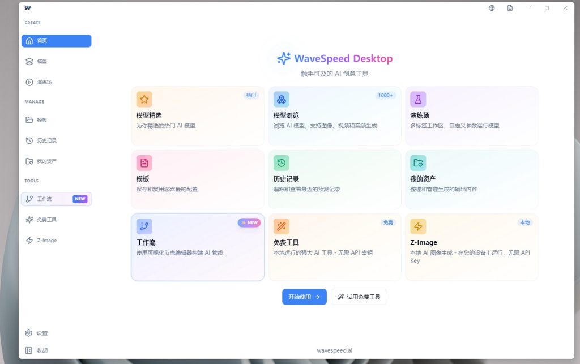Click description 追踪和查看最近的预测记录
The image size is (580, 364).
(306, 189)
